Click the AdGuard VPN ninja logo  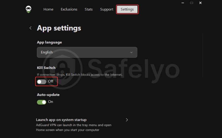tap(29, 9)
